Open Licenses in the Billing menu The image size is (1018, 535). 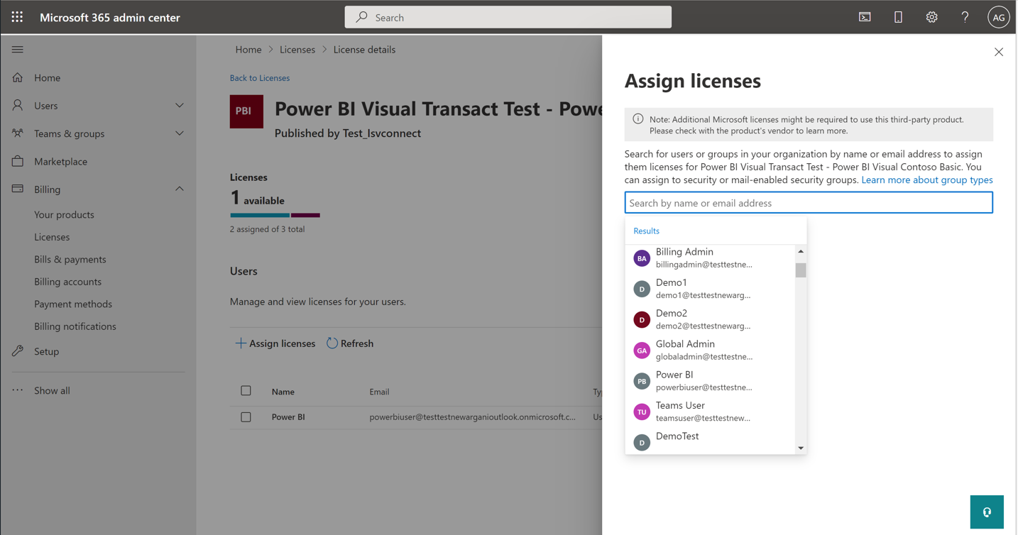coord(52,237)
